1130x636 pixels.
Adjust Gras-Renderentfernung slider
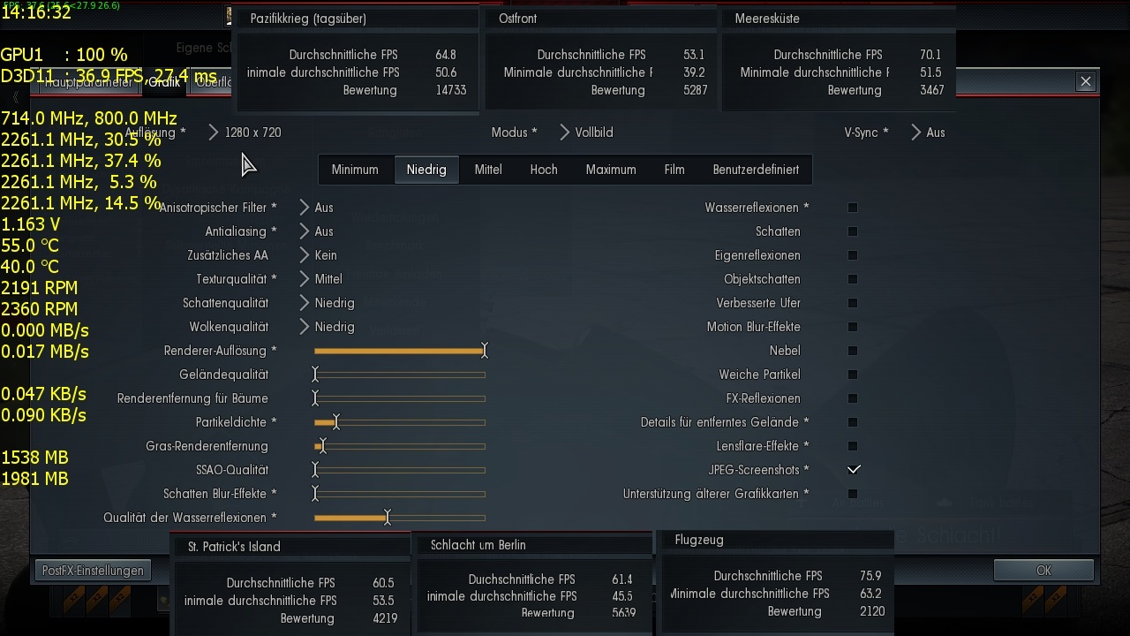(400, 446)
